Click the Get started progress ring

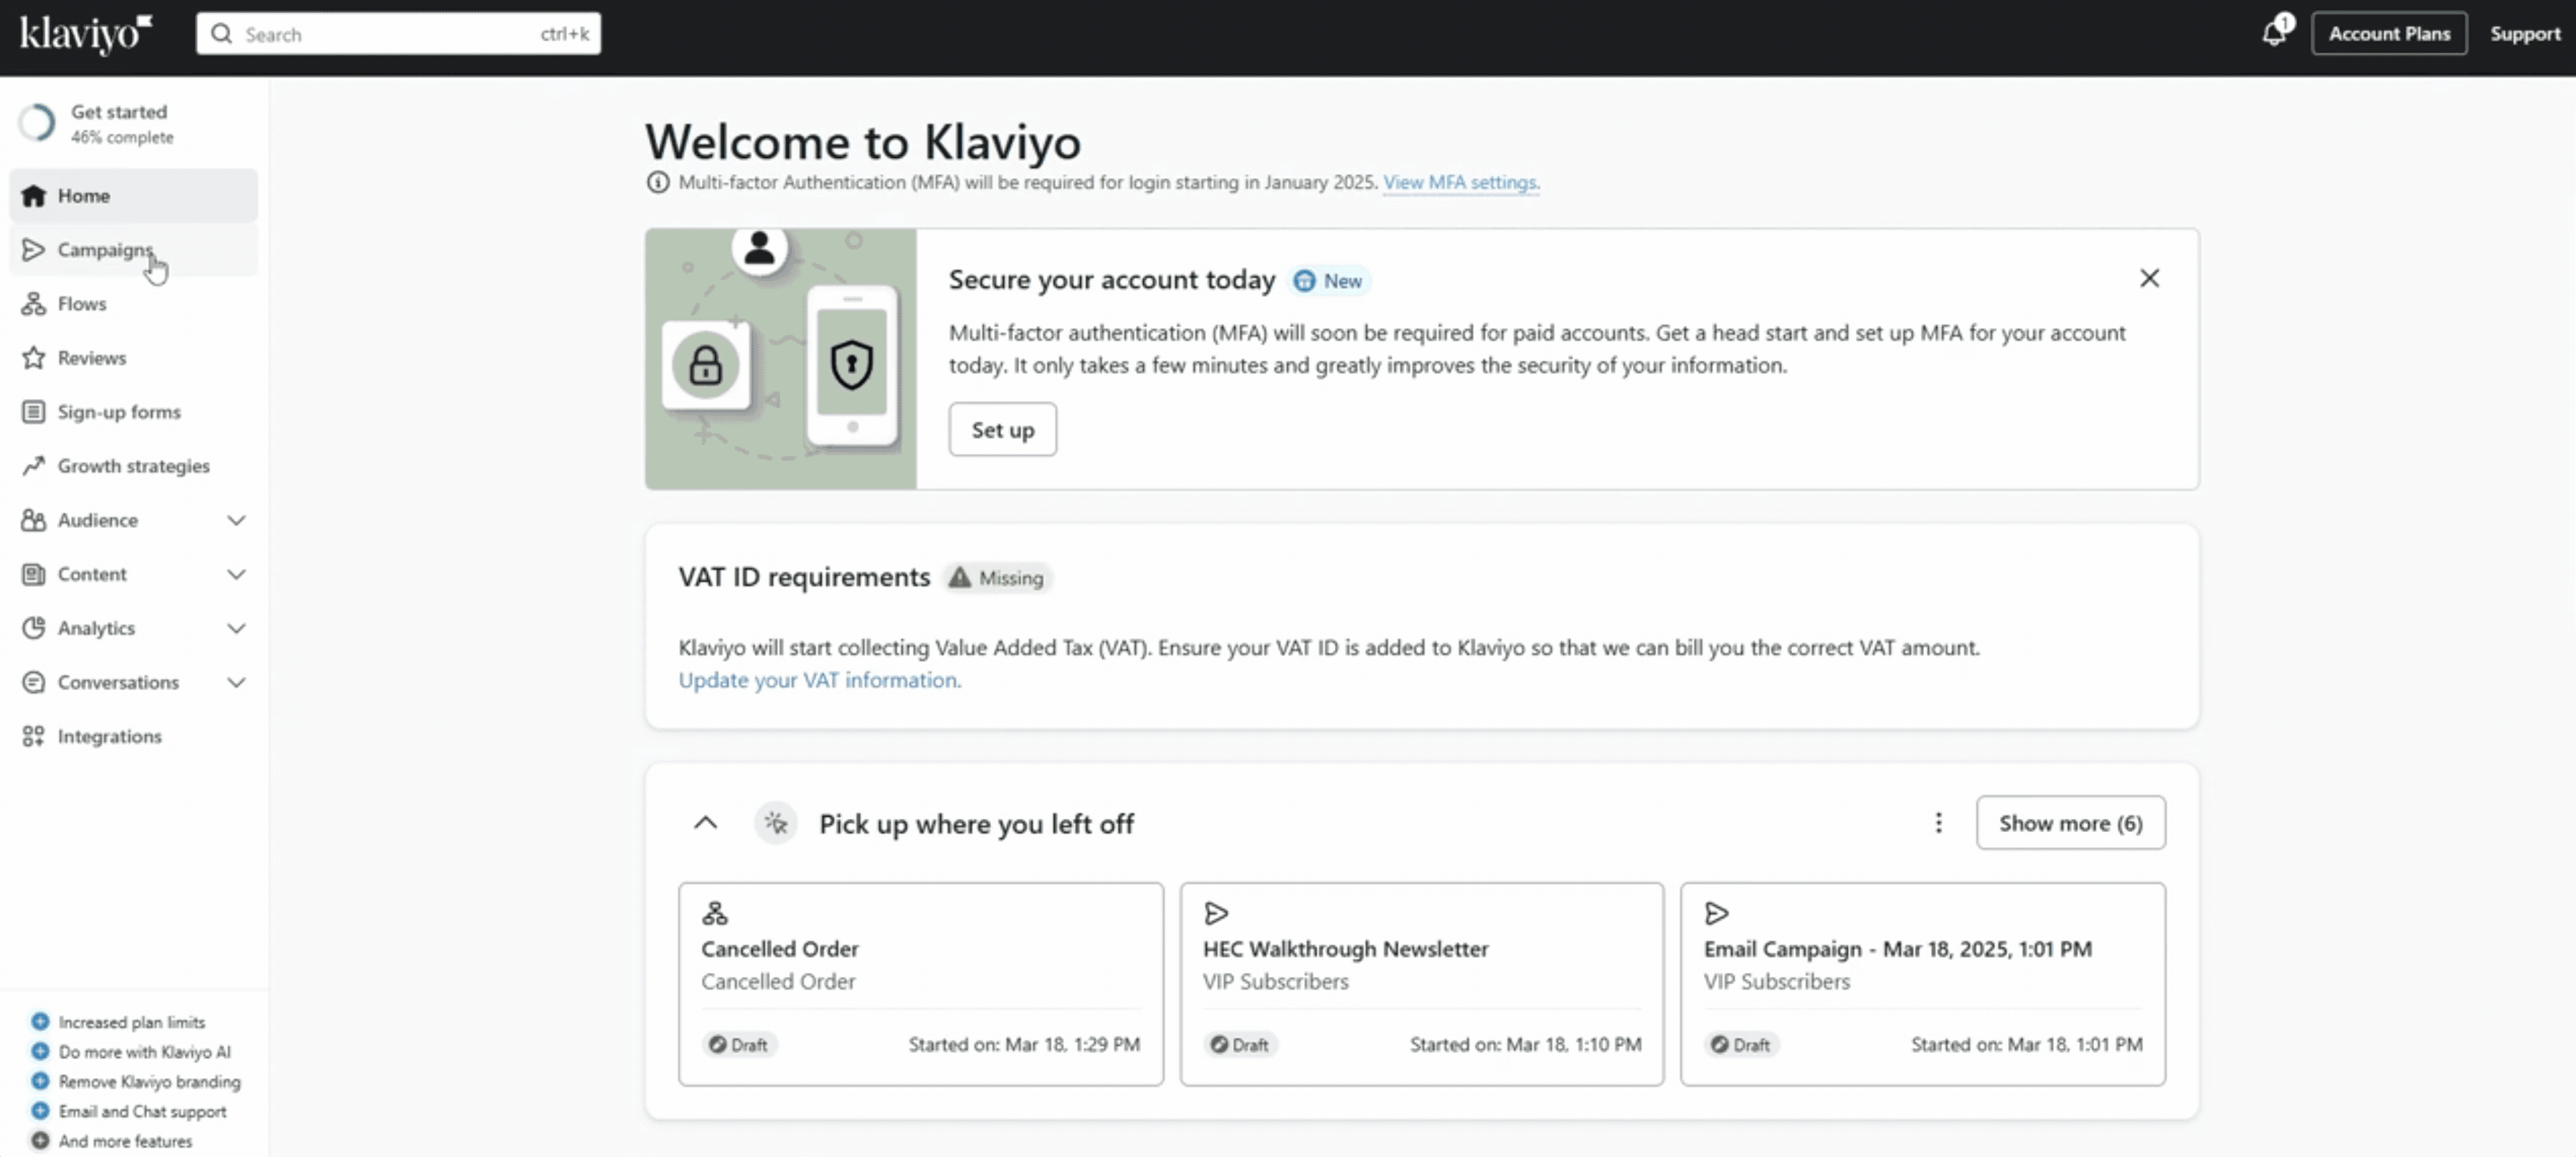(37, 123)
